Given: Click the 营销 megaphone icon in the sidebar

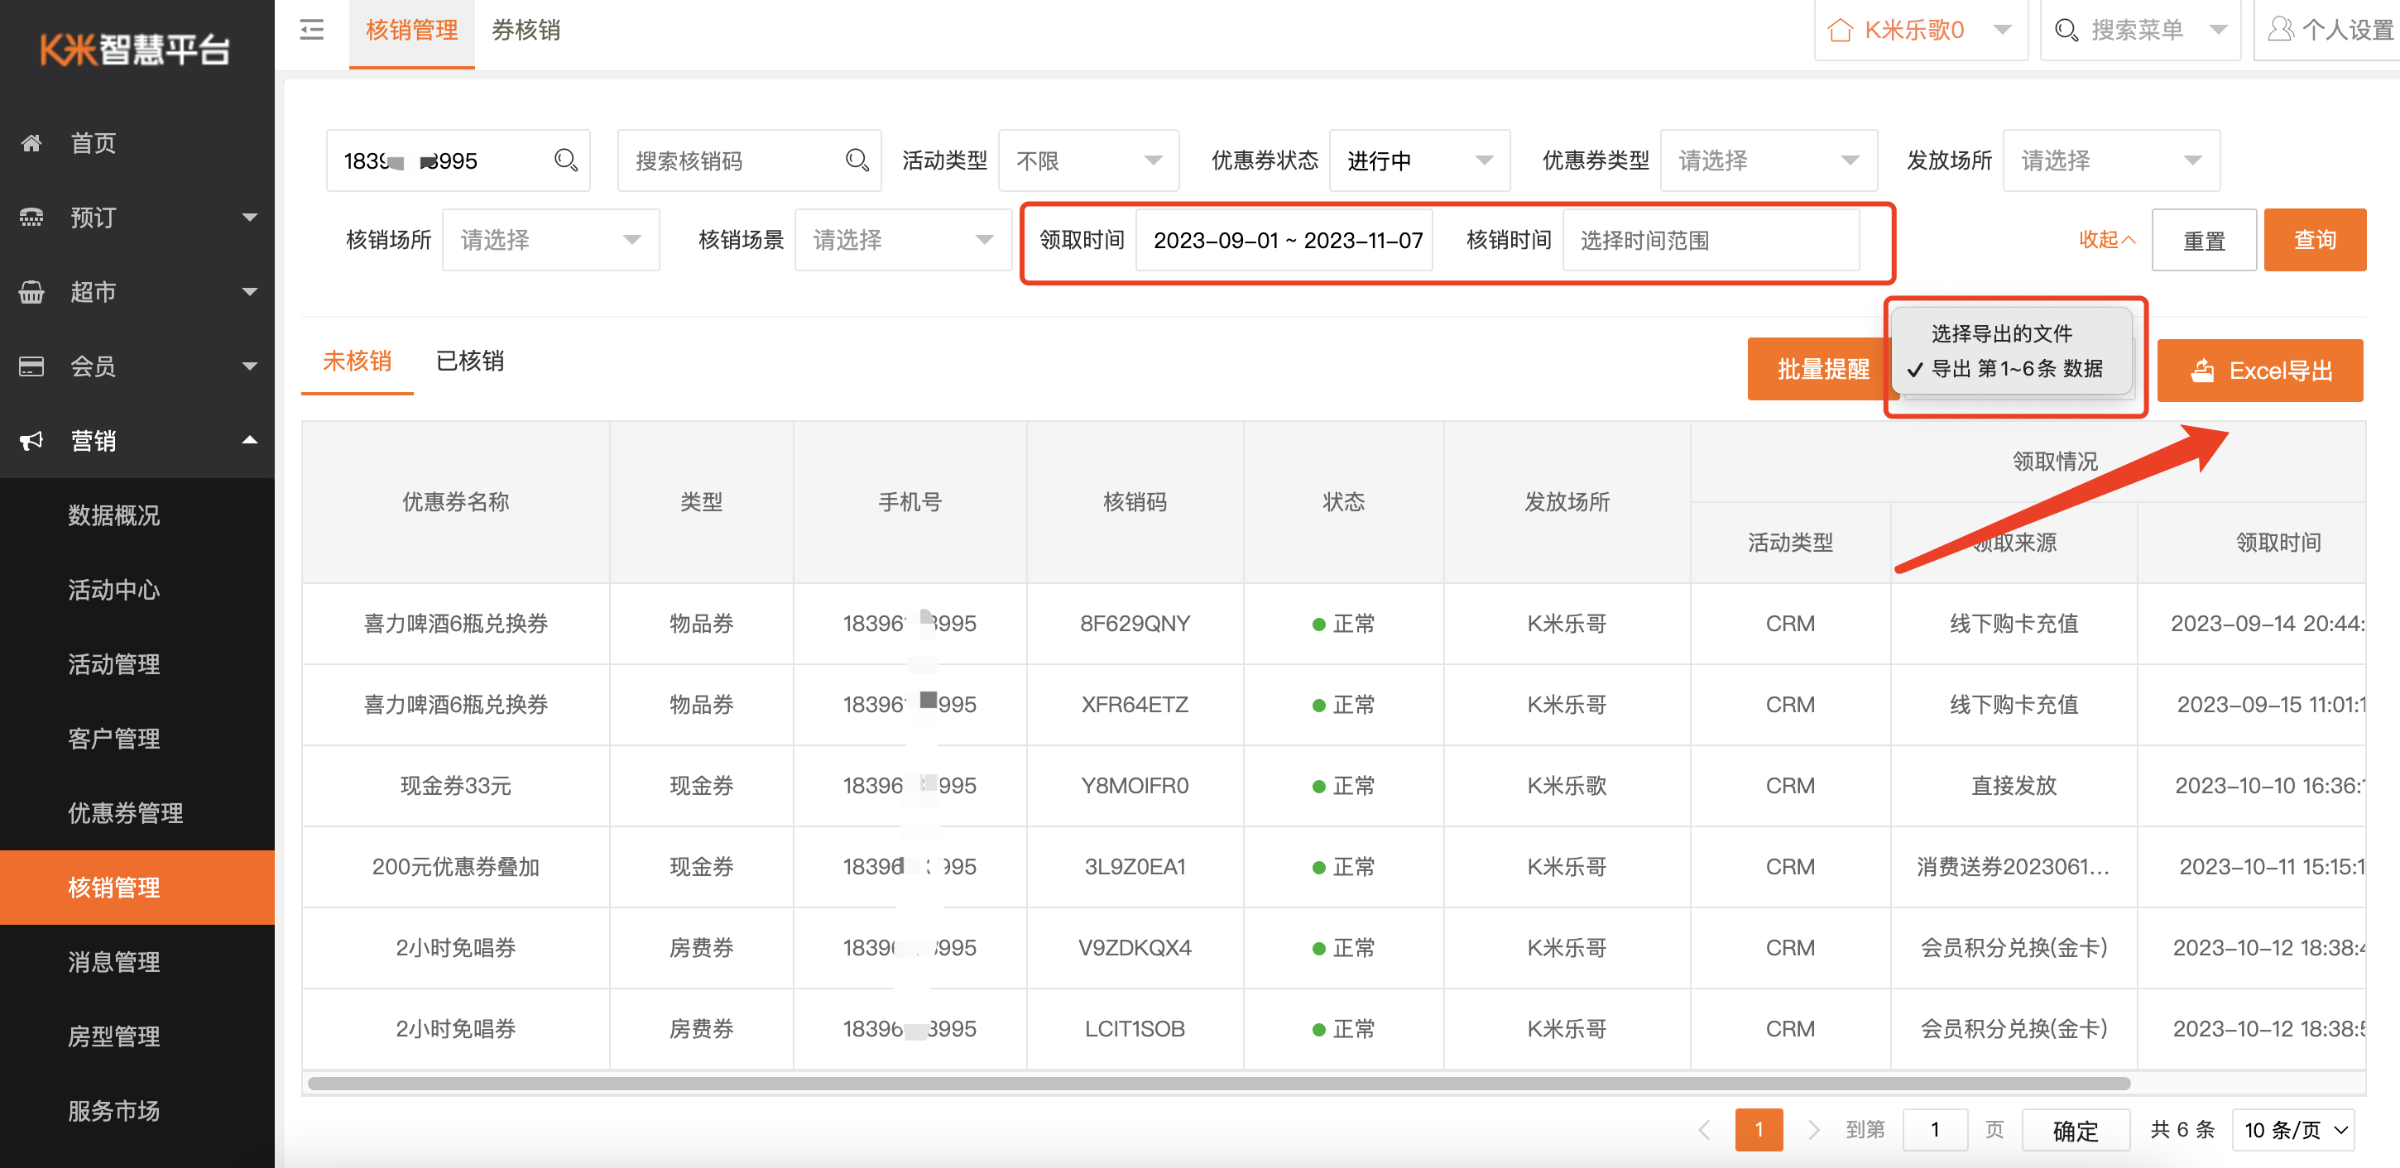Looking at the screenshot, I should (x=31, y=441).
